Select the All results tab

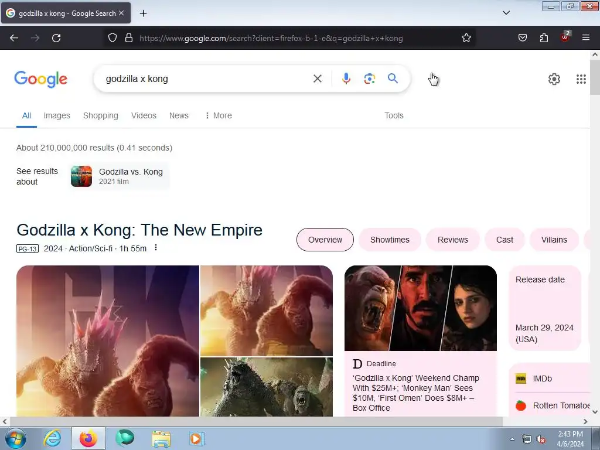click(x=26, y=115)
